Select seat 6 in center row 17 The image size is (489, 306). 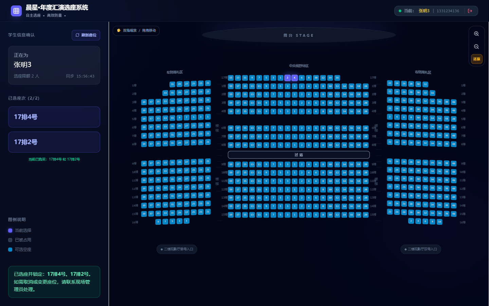click(x=302, y=78)
